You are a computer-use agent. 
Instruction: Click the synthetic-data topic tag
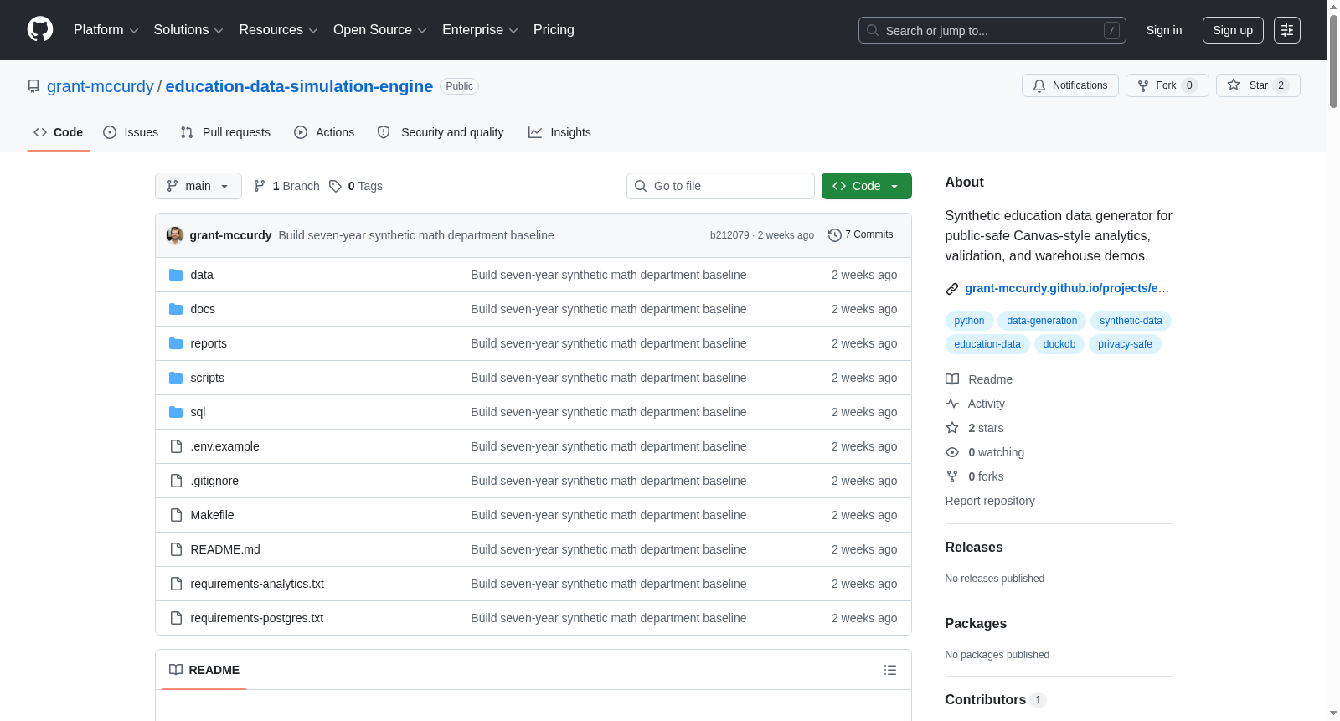point(1131,321)
